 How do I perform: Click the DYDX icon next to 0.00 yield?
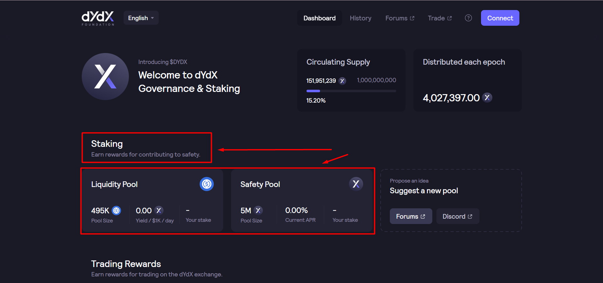(x=159, y=210)
